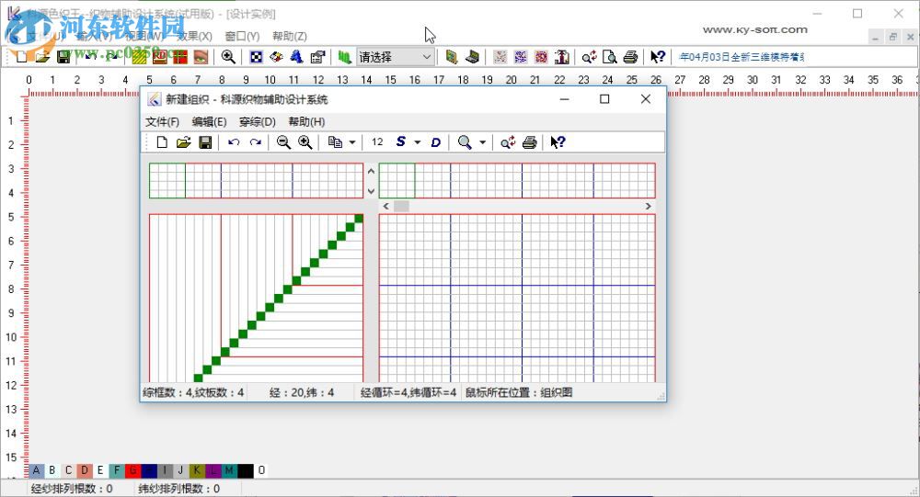
Task: Zoom out the weave grid with the minus magnifier
Action: tap(283, 142)
